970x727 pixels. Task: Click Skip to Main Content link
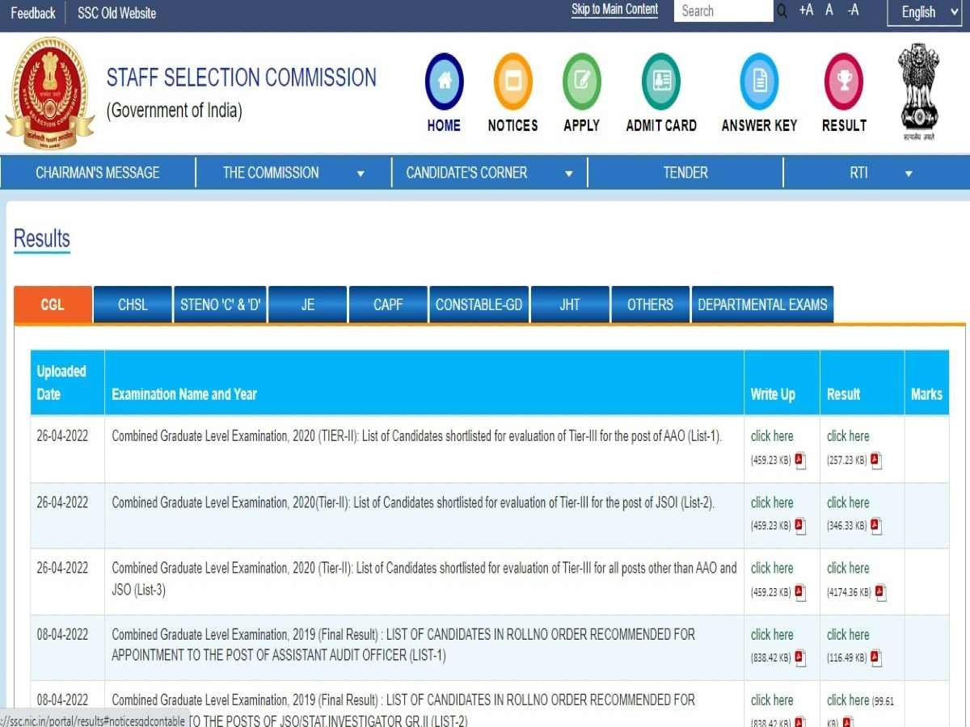(614, 10)
